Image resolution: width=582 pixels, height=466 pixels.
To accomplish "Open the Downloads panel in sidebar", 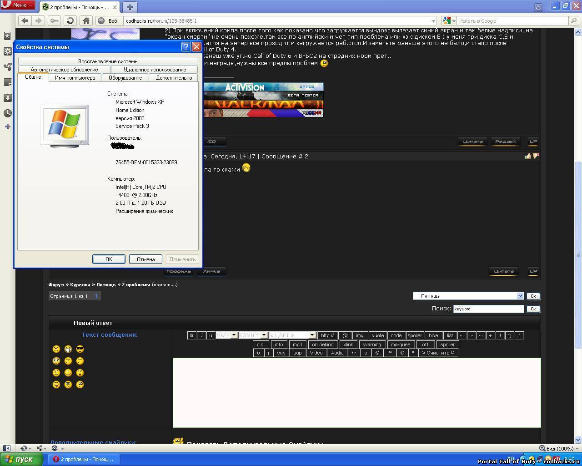I will 7,98.
